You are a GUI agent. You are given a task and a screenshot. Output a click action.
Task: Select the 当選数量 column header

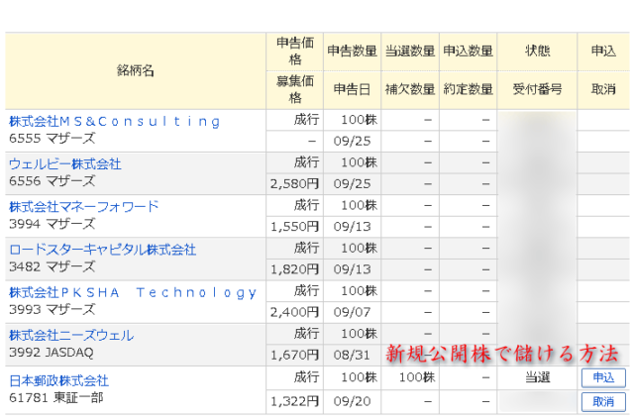click(x=410, y=52)
